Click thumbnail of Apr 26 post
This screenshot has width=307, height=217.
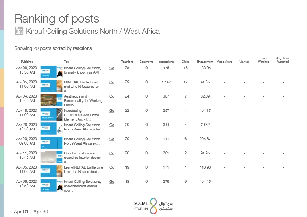(51, 129)
